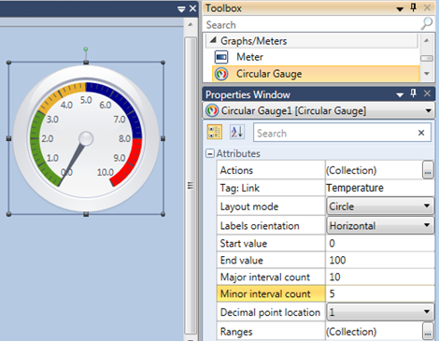Screen dimensions: 439x342
Task: Select the Decimal point location label
Action: tap(270, 312)
